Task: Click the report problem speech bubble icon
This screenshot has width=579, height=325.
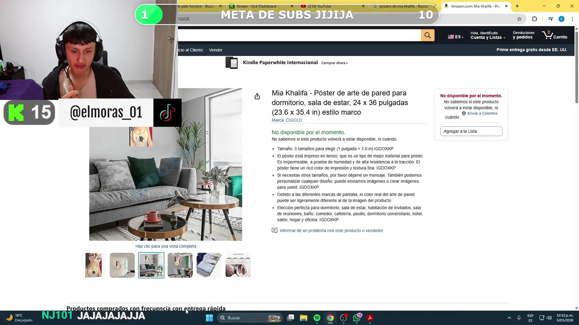Action: pos(274,231)
